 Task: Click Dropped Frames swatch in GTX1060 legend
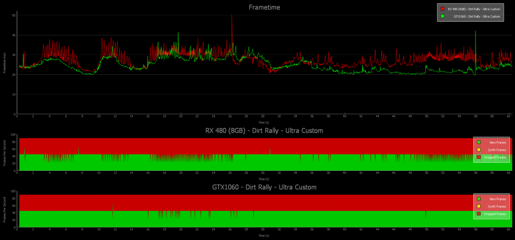478,213
